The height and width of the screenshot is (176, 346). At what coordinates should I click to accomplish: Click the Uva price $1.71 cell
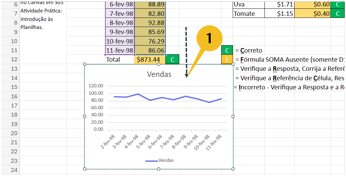point(279,4)
